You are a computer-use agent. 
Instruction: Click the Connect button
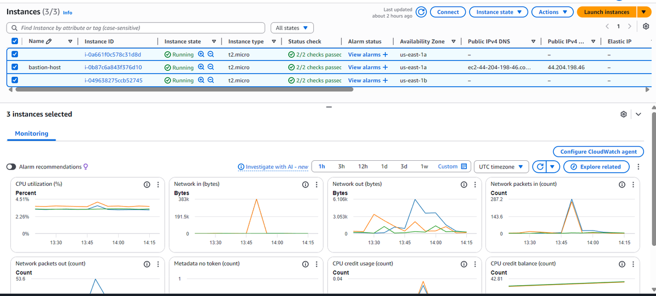(448, 12)
